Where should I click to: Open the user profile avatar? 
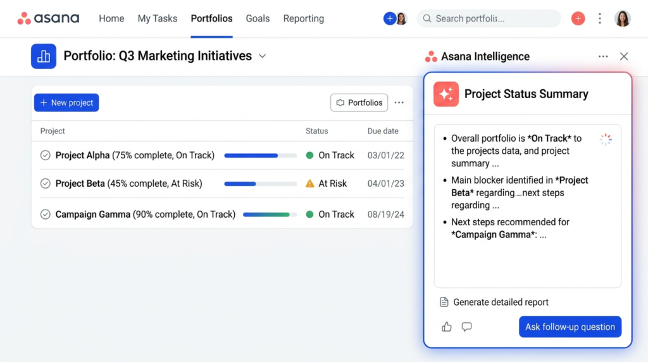tap(623, 18)
